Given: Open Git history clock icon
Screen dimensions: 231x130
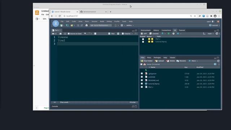Looking at the screenshot, I should (x=174, y=34).
